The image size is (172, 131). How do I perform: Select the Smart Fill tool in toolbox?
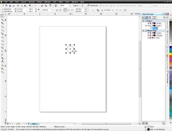pyautogui.click(x=2, y=34)
